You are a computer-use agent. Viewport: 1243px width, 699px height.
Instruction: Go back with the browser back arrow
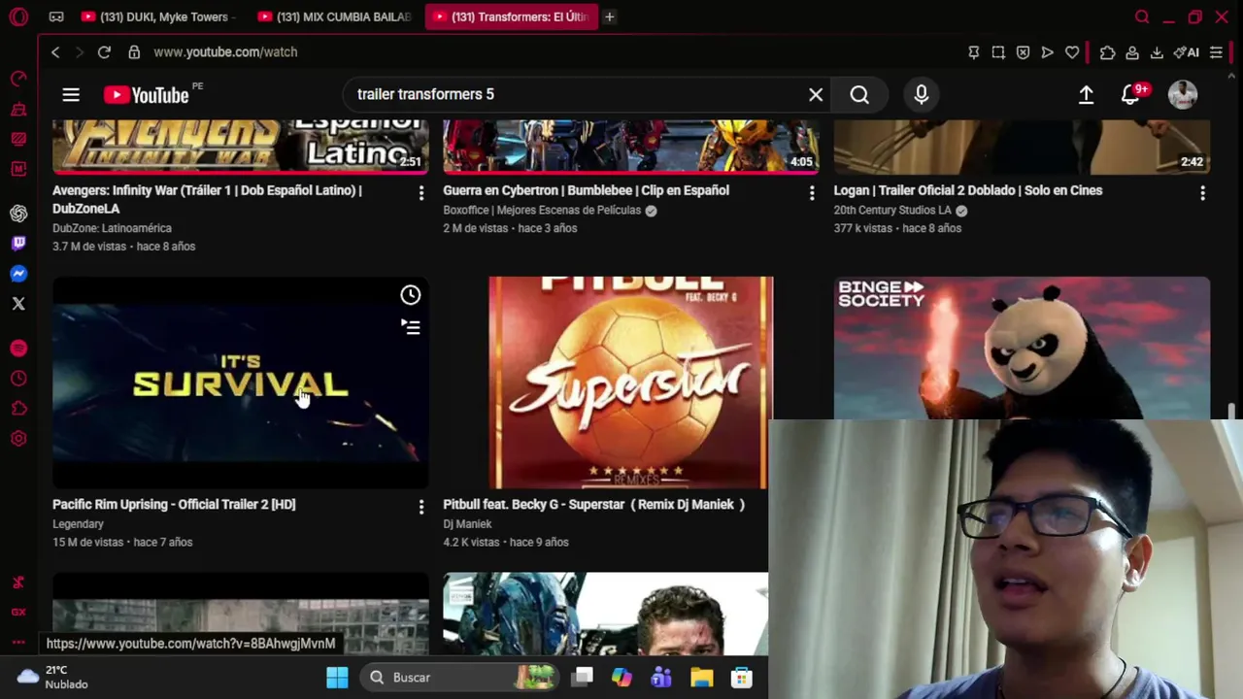(55, 52)
